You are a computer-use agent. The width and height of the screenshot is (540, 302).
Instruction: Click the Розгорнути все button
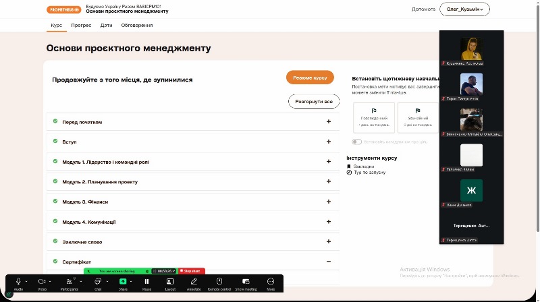coord(314,102)
